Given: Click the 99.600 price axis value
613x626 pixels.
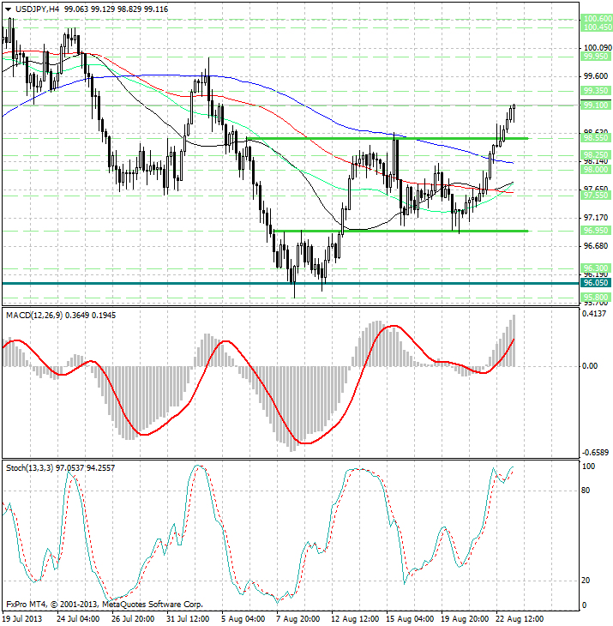Looking at the screenshot, I should [596, 75].
